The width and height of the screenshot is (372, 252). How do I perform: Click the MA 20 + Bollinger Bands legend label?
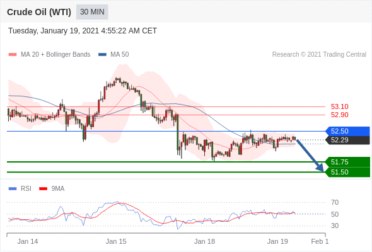[x=55, y=55]
